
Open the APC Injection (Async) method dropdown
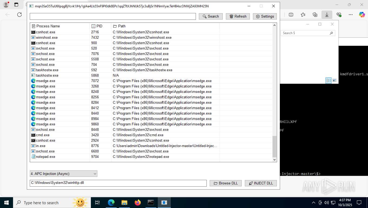pos(63,174)
